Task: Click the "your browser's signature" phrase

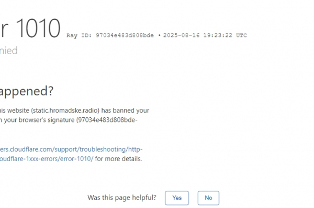Action: point(39,120)
